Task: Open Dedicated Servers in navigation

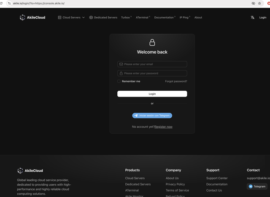Action: 103,17
